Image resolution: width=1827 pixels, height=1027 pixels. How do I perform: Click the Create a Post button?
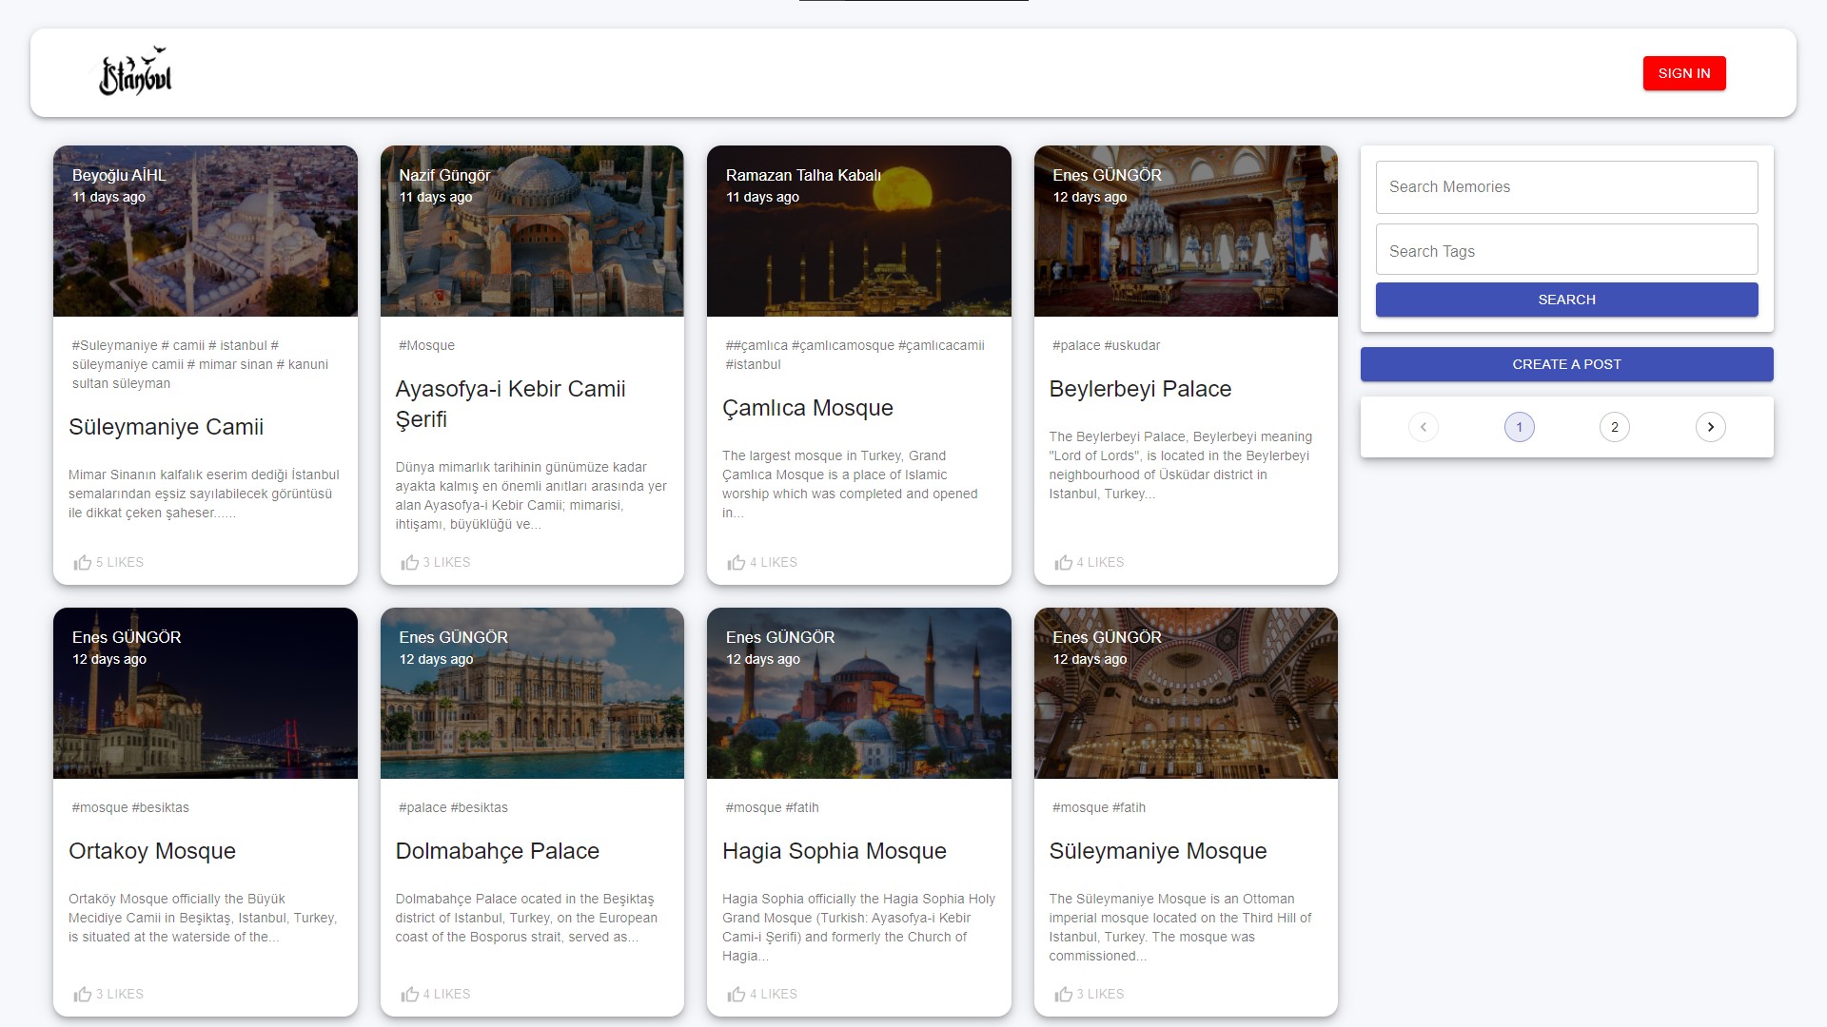click(x=1566, y=364)
